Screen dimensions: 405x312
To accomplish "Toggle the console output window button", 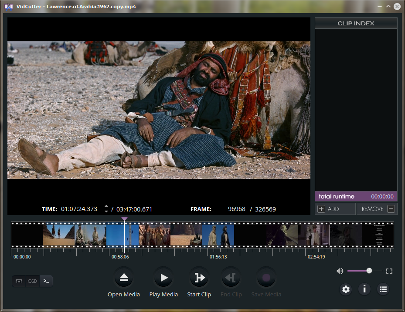I will pos(46,281).
